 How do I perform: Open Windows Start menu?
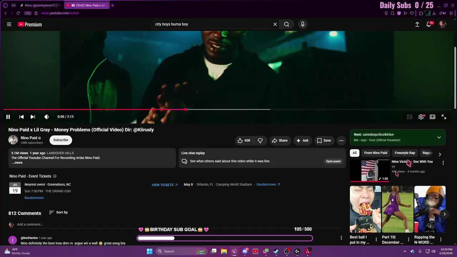pyautogui.click(x=150, y=251)
